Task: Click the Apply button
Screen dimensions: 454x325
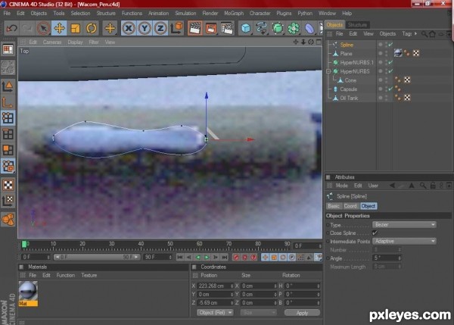Action: coord(302,313)
